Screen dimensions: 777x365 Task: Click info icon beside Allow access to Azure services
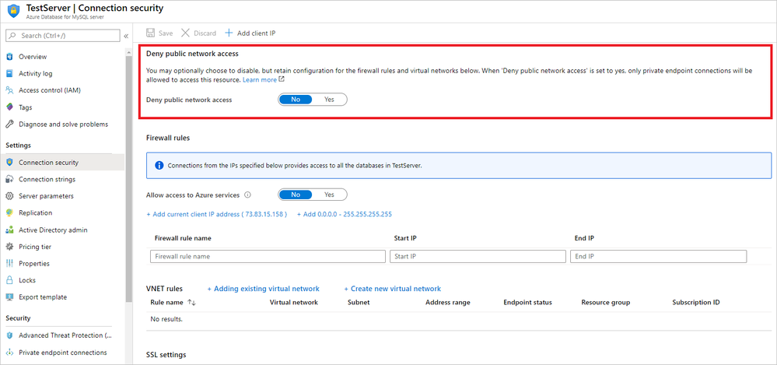coord(248,195)
